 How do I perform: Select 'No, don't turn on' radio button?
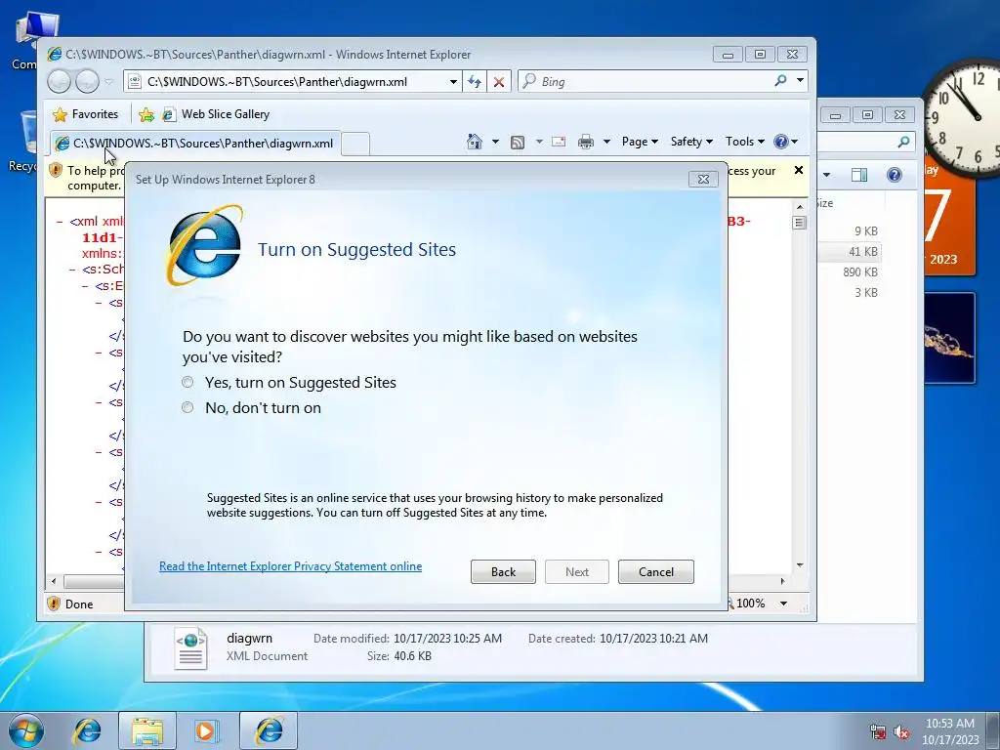click(187, 407)
